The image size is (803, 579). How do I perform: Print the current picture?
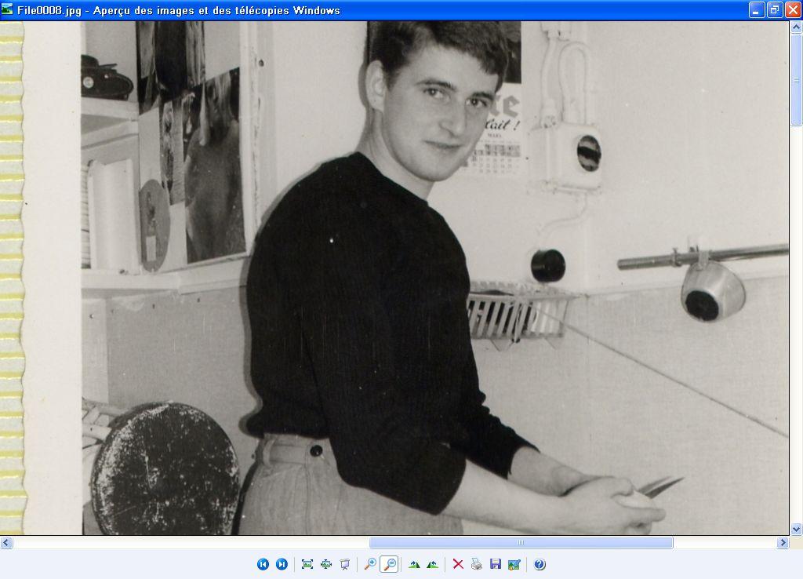pos(477,564)
